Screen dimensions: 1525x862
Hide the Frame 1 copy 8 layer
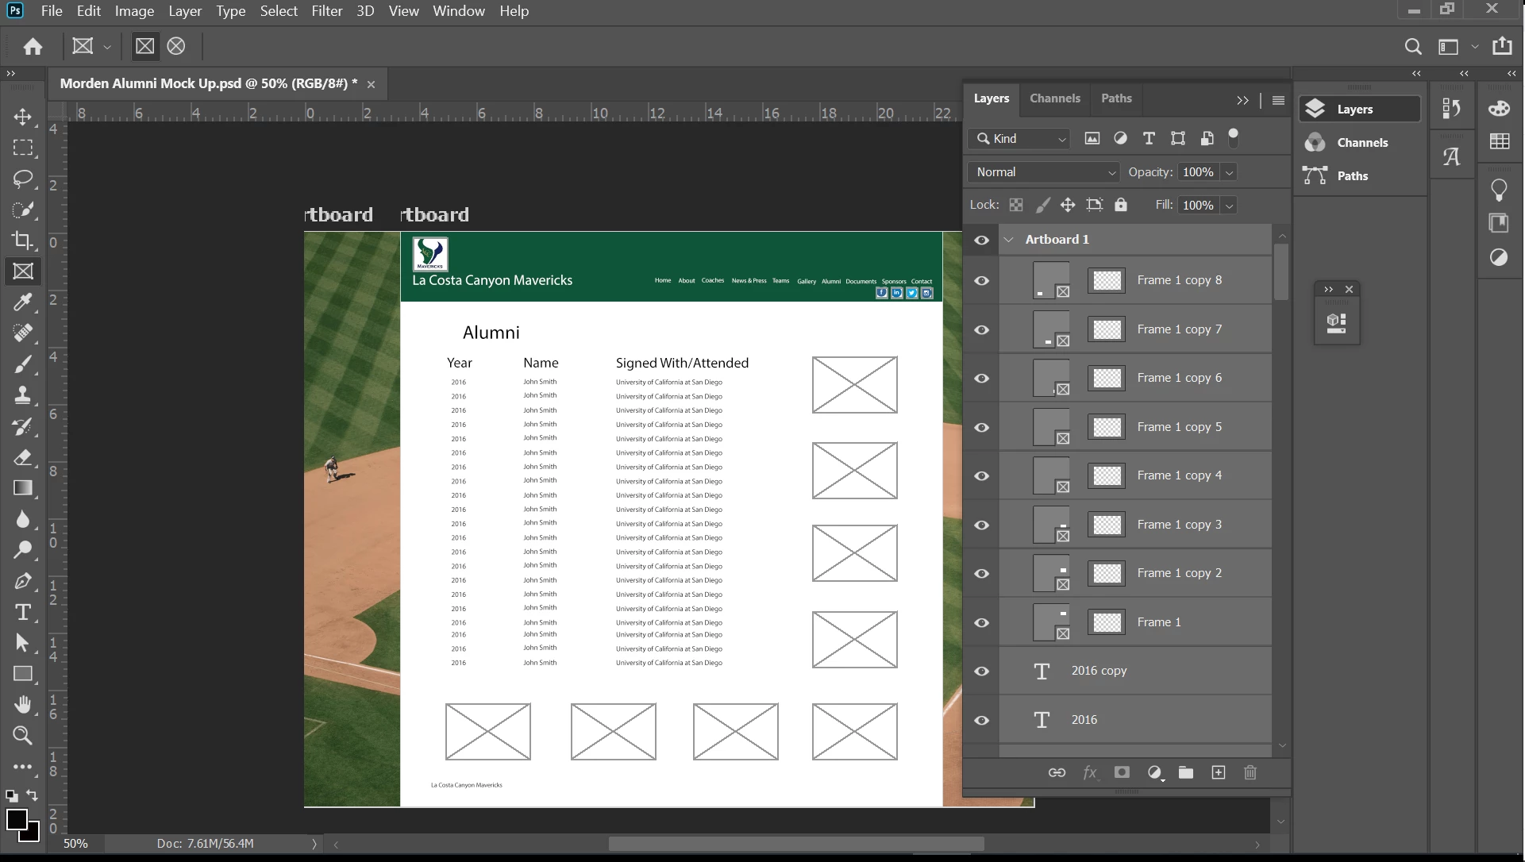click(x=982, y=281)
